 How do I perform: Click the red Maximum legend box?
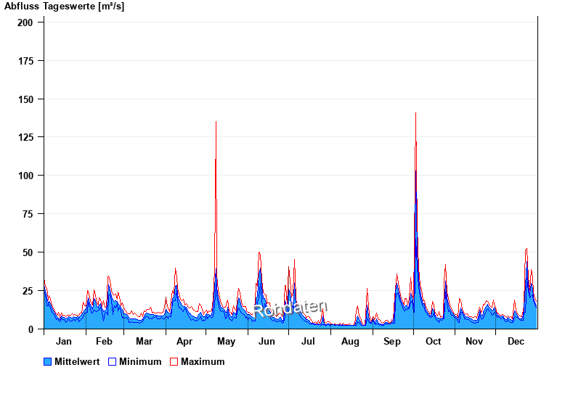coord(174,362)
